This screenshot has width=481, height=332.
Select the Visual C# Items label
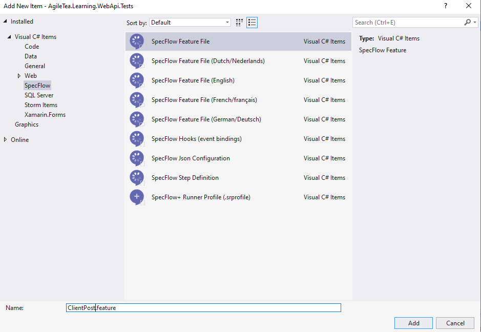pyautogui.click(x=35, y=37)
